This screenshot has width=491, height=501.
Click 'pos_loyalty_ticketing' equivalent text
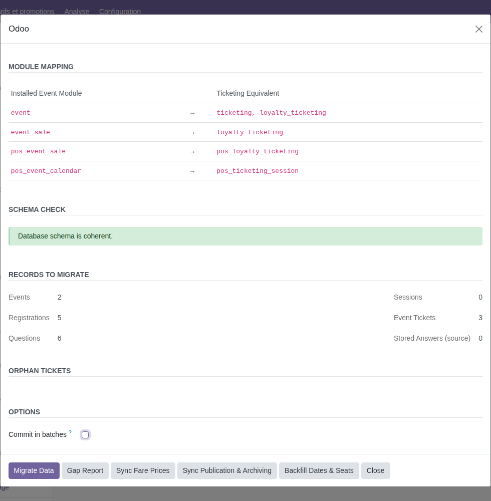point(258,151)
